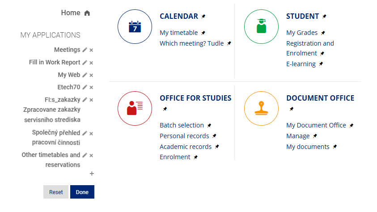Edit the Etech70 application entry
This screenshot has width=377, height=212.
[x=85, y=88]
